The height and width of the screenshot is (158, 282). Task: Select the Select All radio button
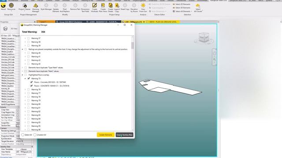[23, 135]
